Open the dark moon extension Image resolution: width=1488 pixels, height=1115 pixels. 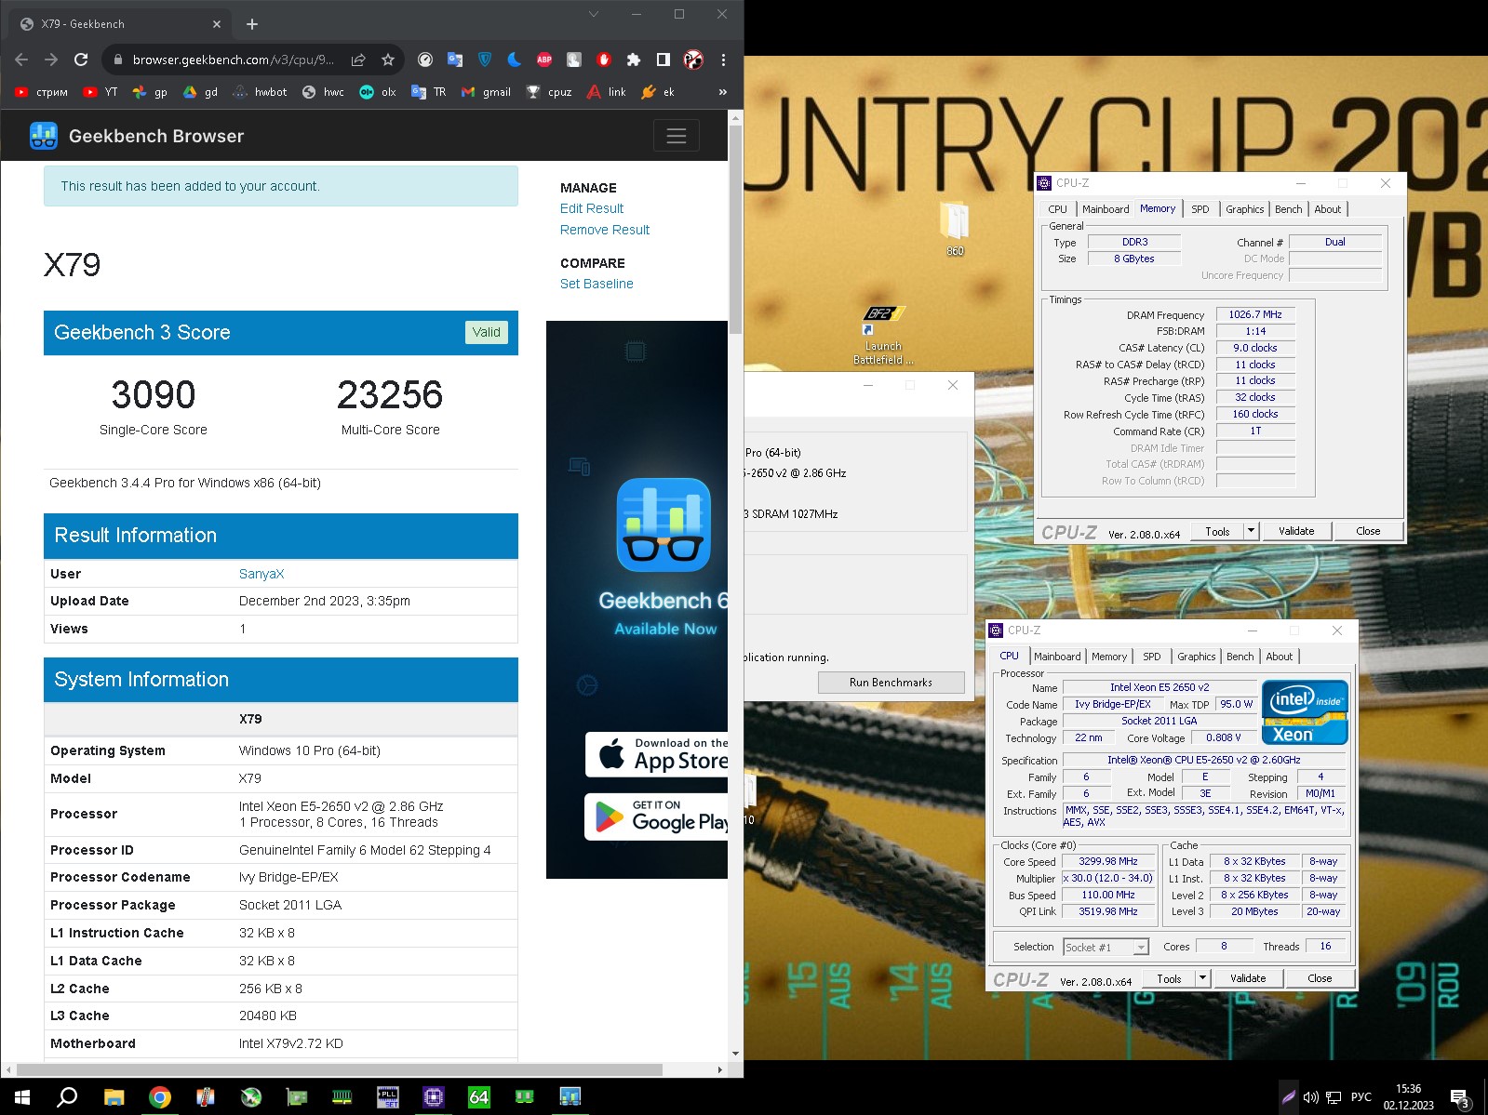pos(515,60)
